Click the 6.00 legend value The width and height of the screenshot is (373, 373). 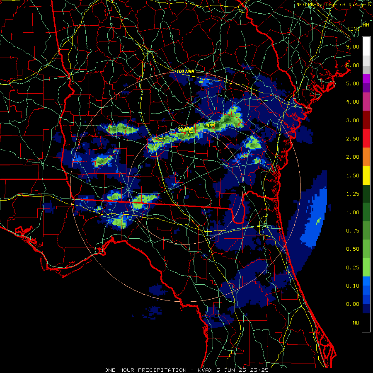coord(353,65)
